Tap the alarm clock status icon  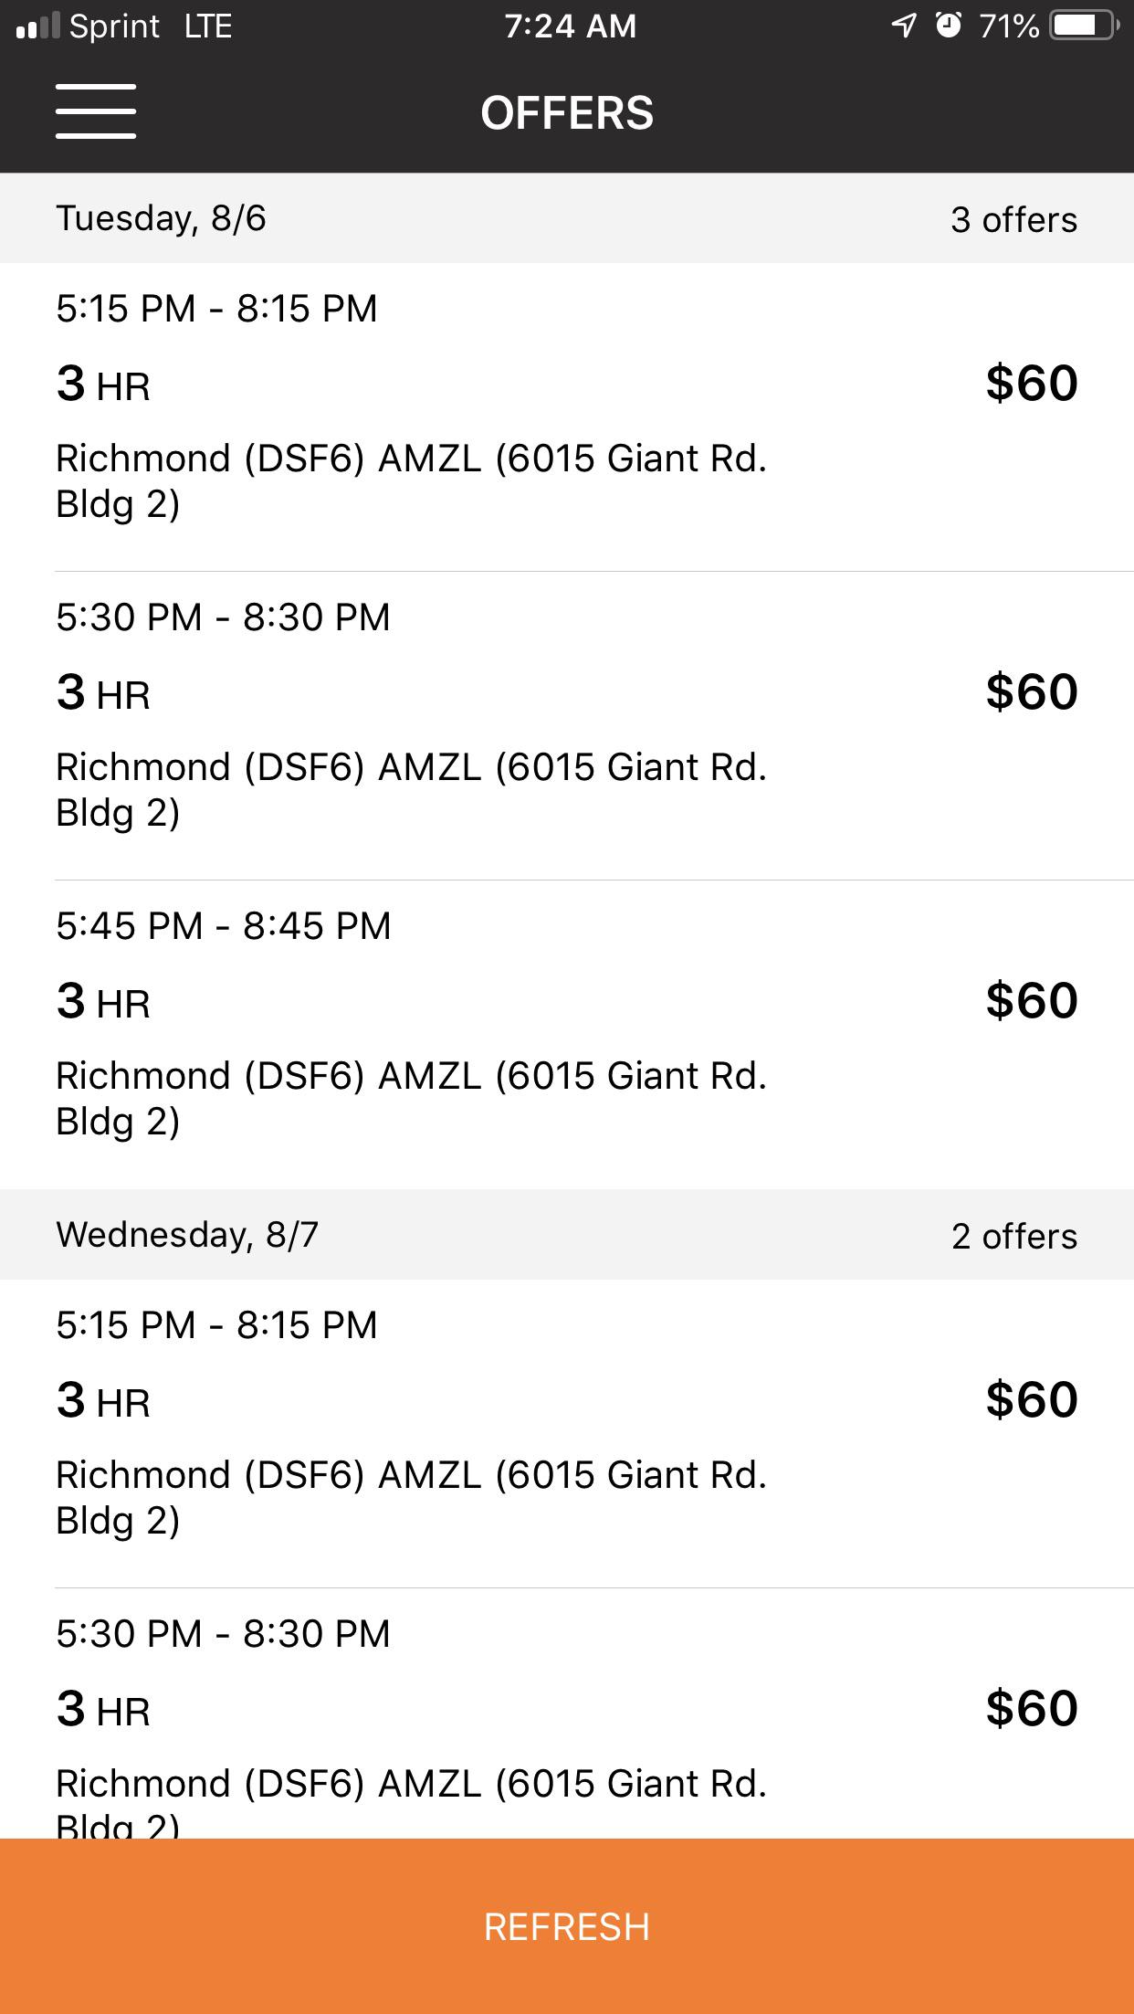pyautogui.click(x=948, y=26)
